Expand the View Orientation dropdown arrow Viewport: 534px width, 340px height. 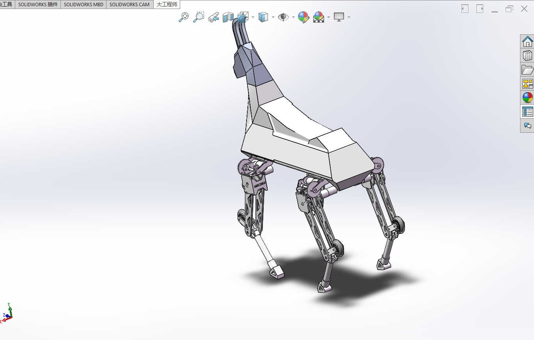click(253, 17)
